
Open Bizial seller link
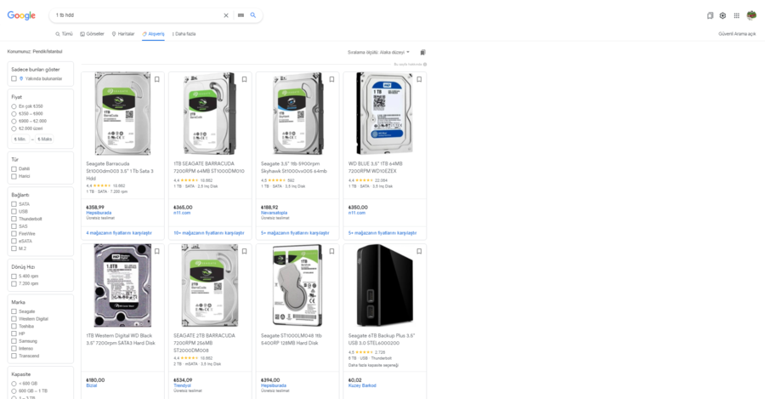92,385
